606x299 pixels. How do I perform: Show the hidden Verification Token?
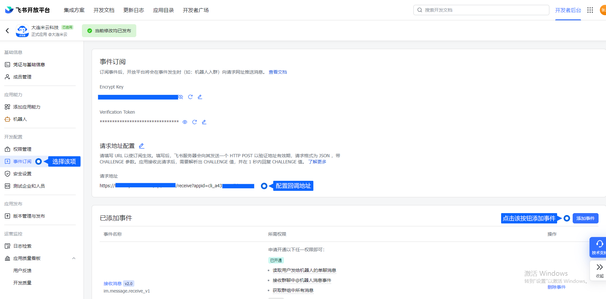[x=185, y=122]
